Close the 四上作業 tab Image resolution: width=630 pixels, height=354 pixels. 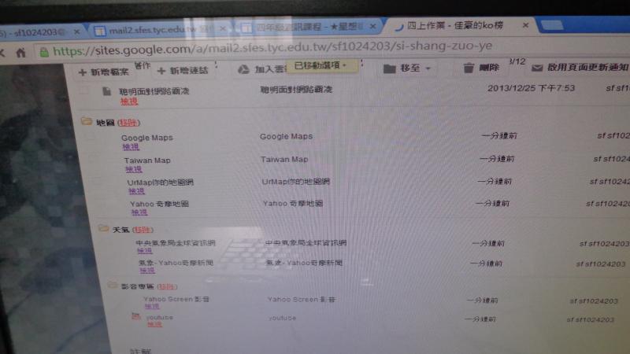[x=525, y=25]
